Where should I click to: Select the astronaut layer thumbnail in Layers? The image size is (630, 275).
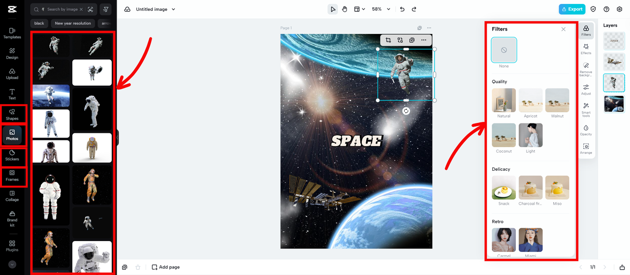point(614,83)
